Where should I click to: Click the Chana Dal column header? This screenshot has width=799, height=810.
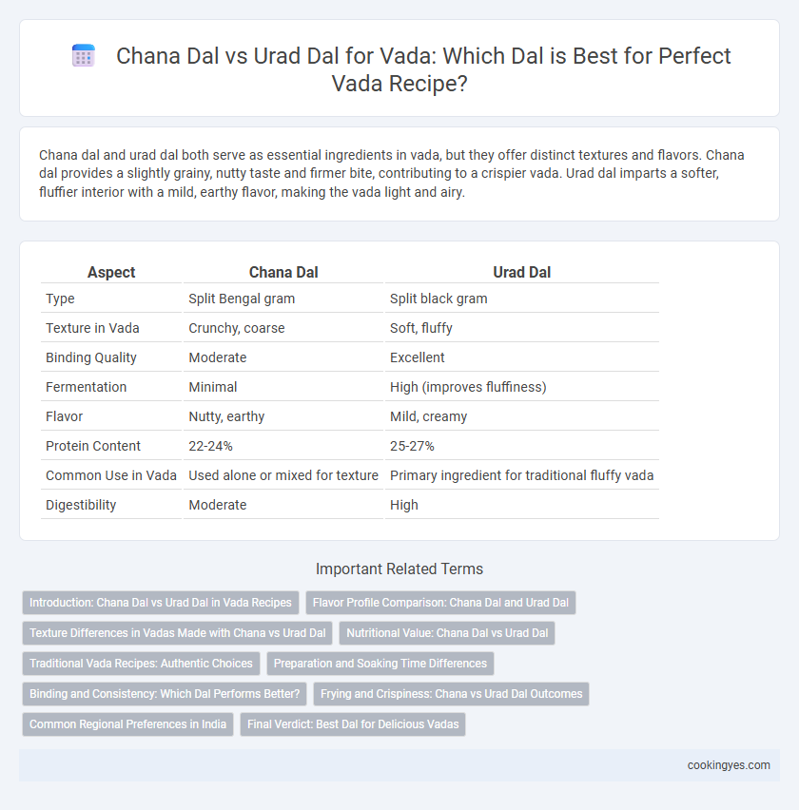click(x=283, y=272)
